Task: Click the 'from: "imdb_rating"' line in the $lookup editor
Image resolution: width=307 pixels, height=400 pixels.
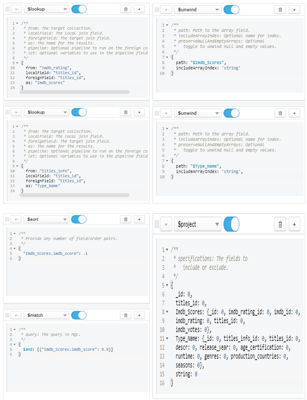Action: 49,68
